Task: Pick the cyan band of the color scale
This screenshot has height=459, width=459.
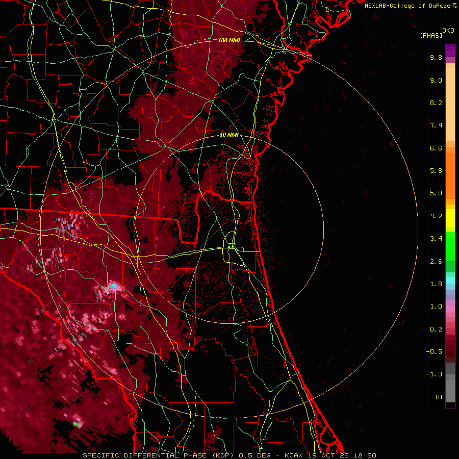Action: (x=450, y=280)
